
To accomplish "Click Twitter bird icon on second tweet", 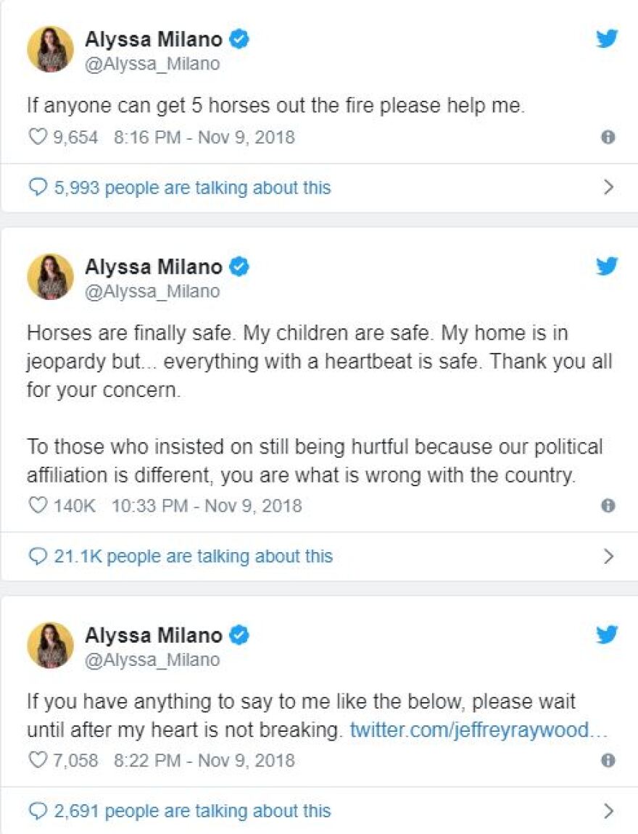I will [x=607, y=266].
